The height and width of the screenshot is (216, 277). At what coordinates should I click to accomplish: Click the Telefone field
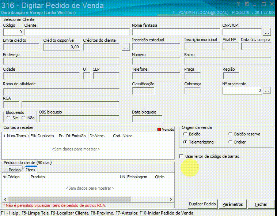click(156, 76)
